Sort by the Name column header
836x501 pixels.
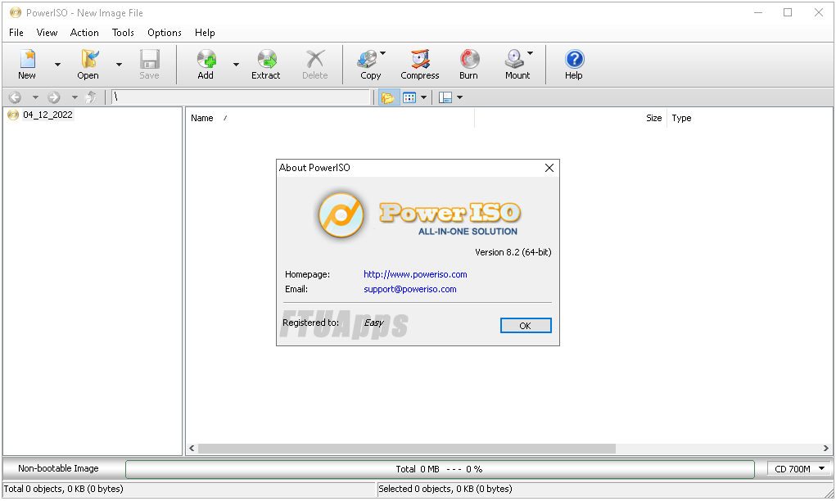(330, 118)
